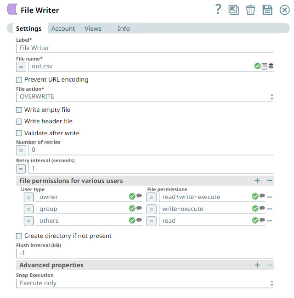This screenshot has height=298, width=294.
Task: Save the File Writer settings
Action: click(267, 10)
